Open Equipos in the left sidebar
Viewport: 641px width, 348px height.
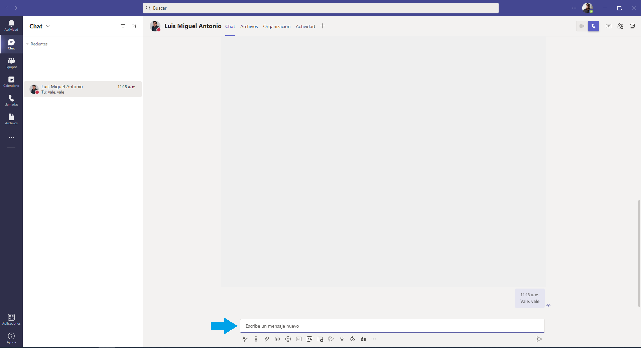[11, 63]
